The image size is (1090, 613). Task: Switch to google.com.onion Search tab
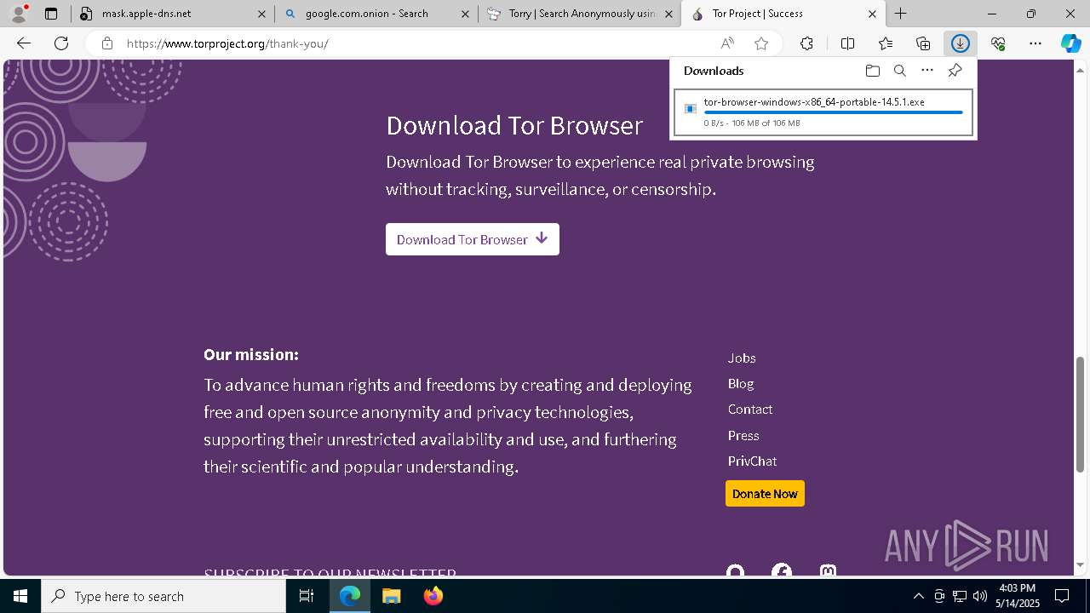(376, 14)
